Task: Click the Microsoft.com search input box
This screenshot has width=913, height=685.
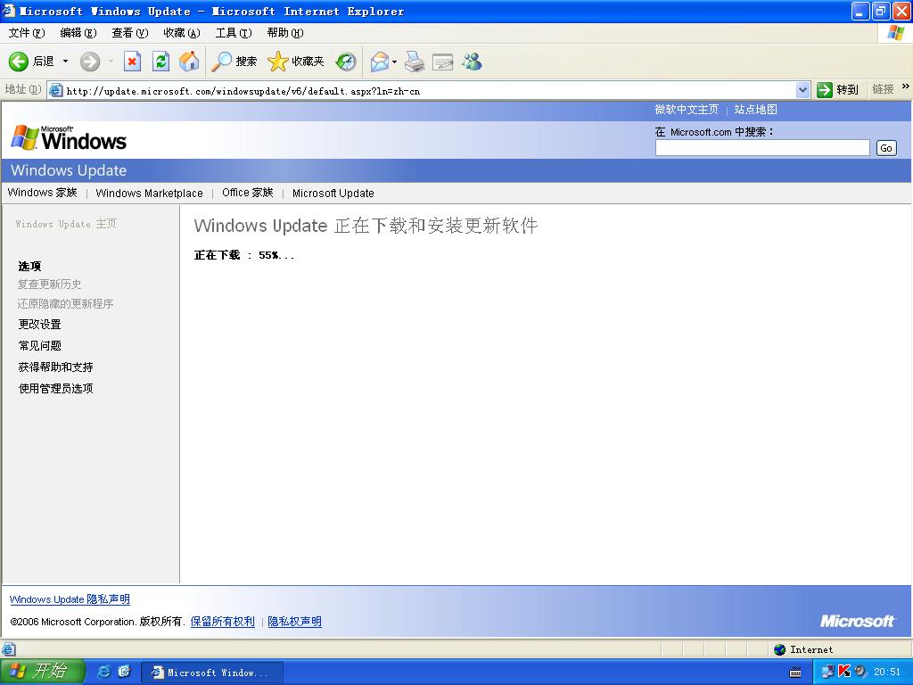Action: click(x=762, y=148)
